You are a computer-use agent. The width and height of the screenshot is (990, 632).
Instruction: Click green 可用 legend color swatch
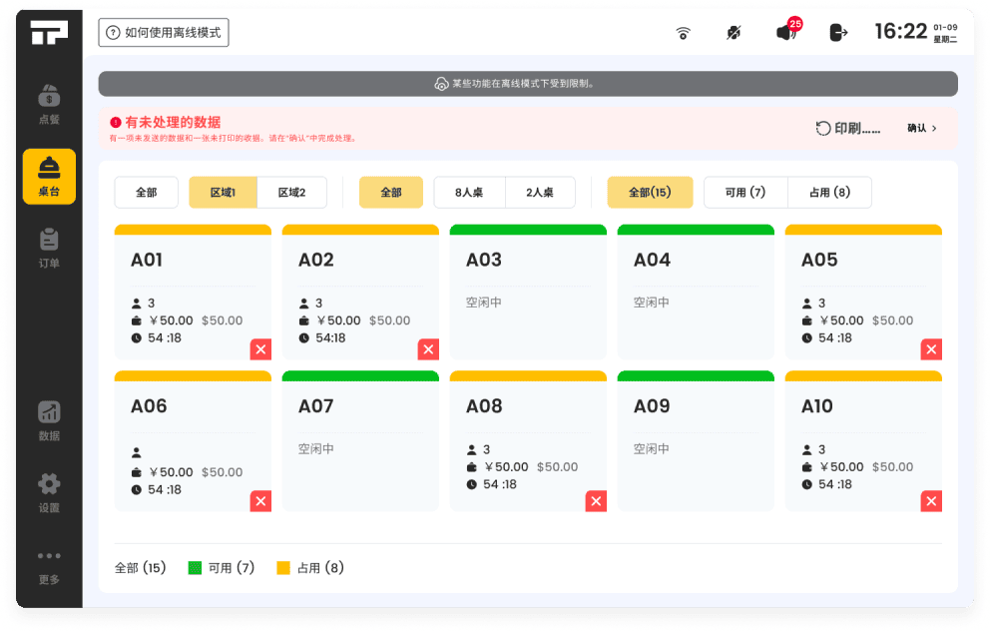coord(196,568)
